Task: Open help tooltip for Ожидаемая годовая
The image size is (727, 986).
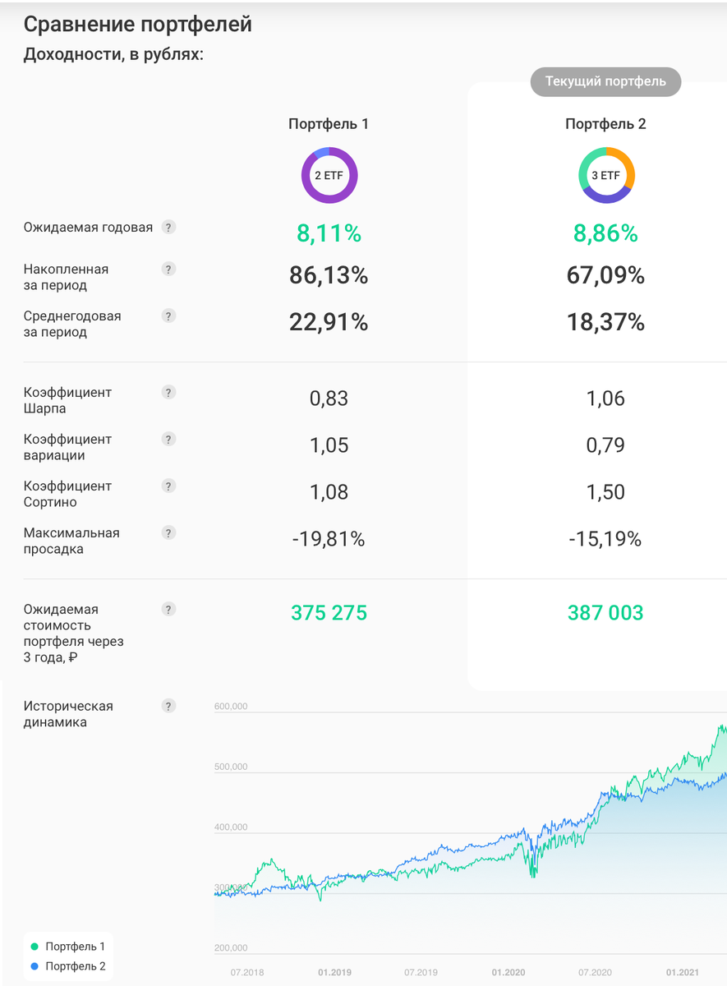Action: 168,227
